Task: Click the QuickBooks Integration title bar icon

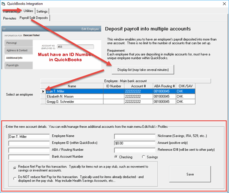Action: click(x=3, y=4)
